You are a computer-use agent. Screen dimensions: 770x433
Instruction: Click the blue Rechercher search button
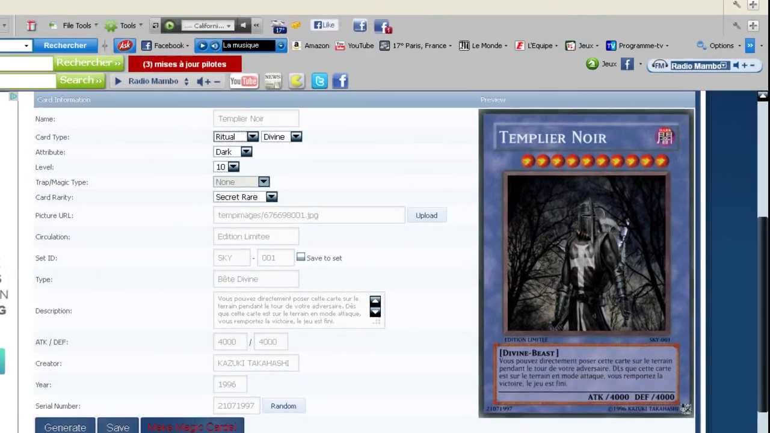tap(65, 46)
